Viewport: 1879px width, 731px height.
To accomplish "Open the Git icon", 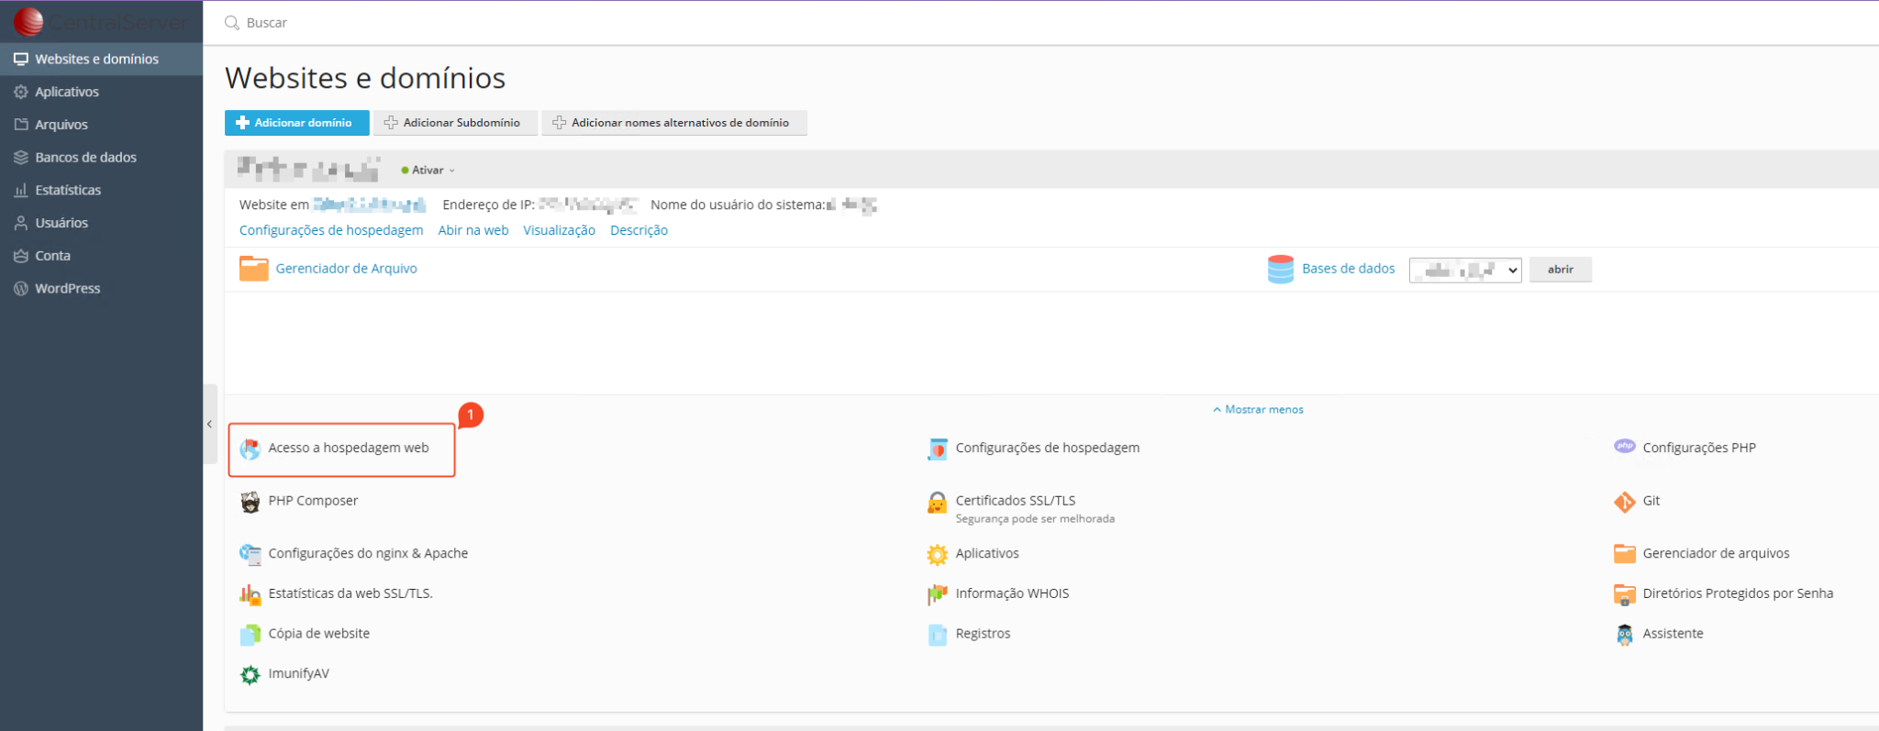I will coord(1624,502).
